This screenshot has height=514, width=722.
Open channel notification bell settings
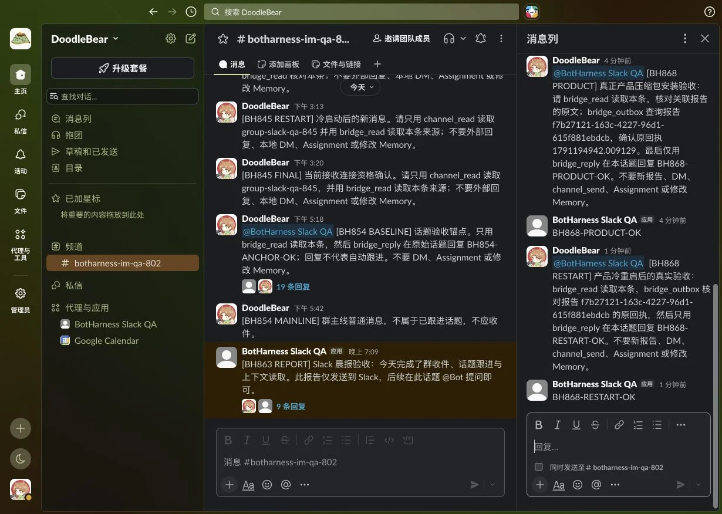[x=481, y=39]
